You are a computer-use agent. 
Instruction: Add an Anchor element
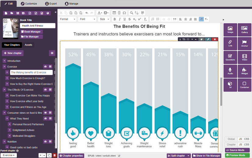244,44
